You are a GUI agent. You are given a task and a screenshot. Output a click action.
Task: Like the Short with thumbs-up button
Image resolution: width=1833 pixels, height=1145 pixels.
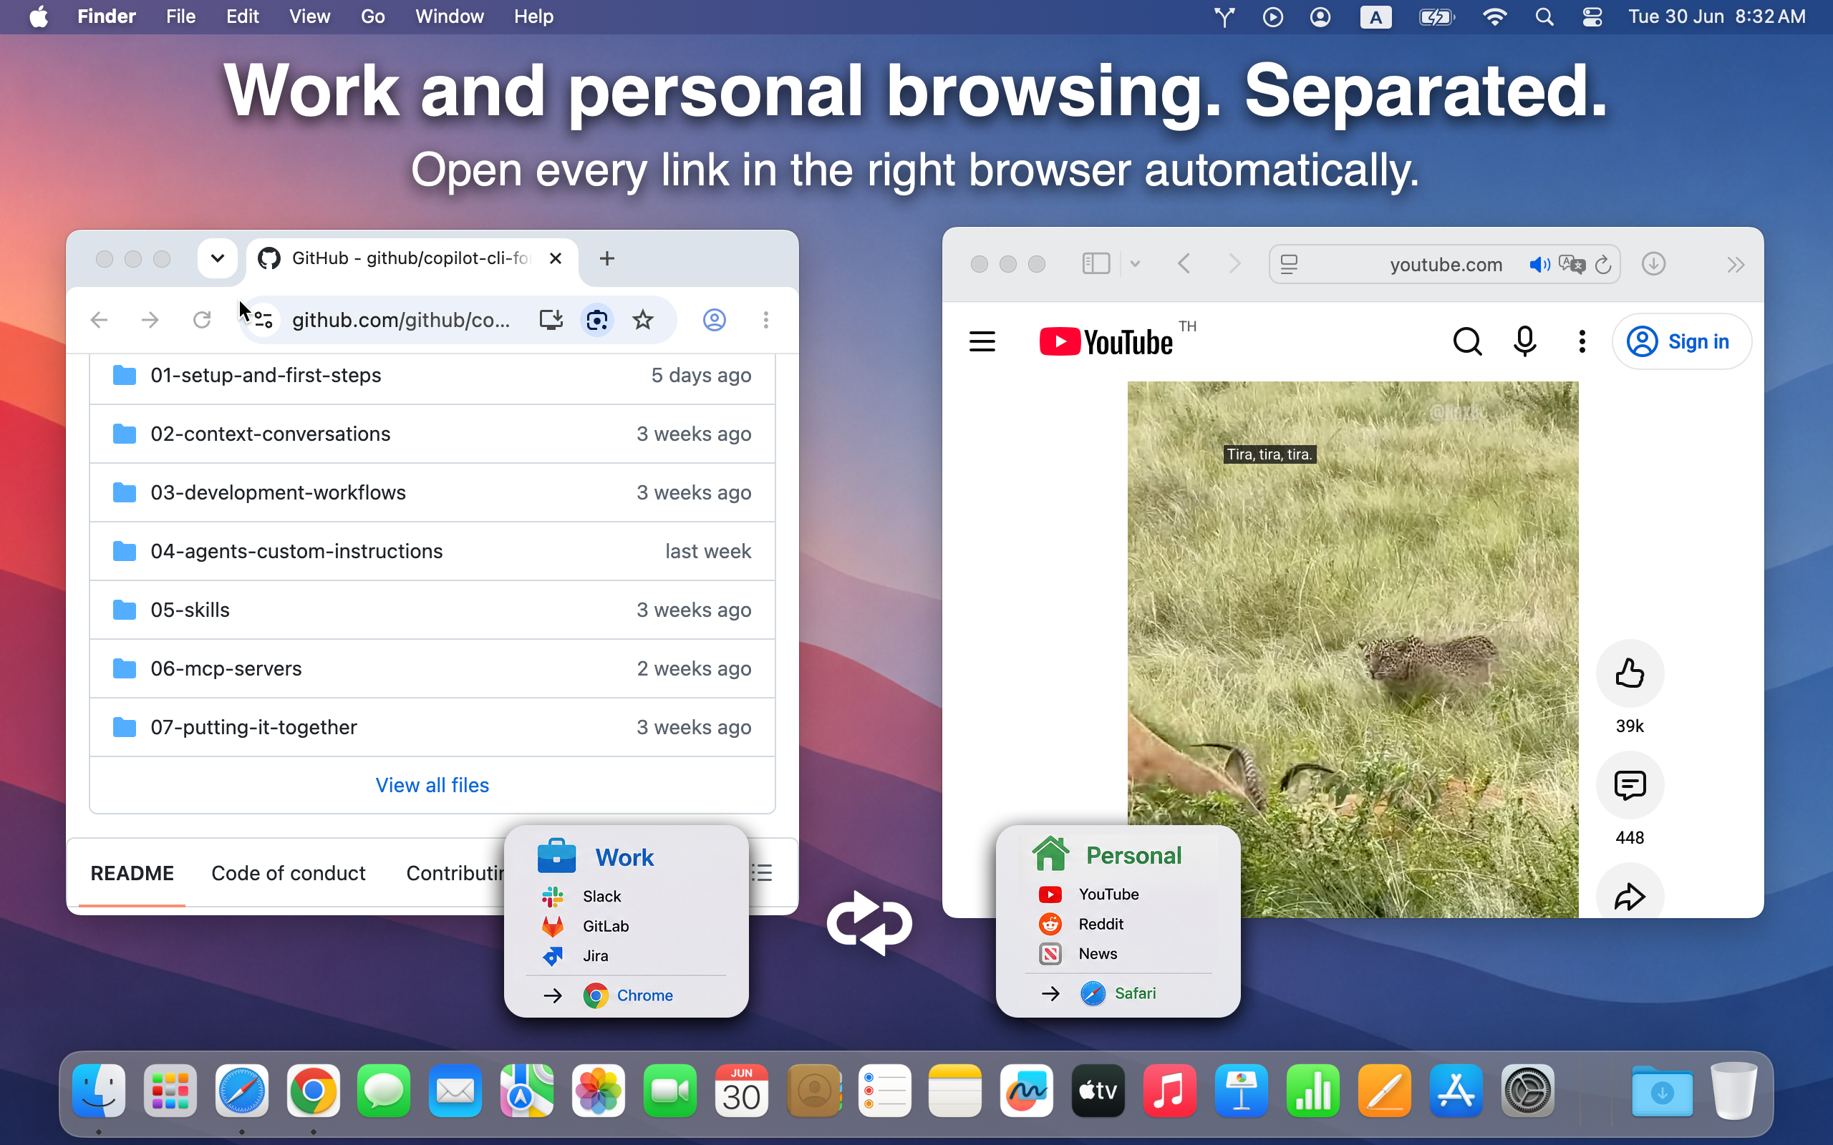[x=1629, y=673]
